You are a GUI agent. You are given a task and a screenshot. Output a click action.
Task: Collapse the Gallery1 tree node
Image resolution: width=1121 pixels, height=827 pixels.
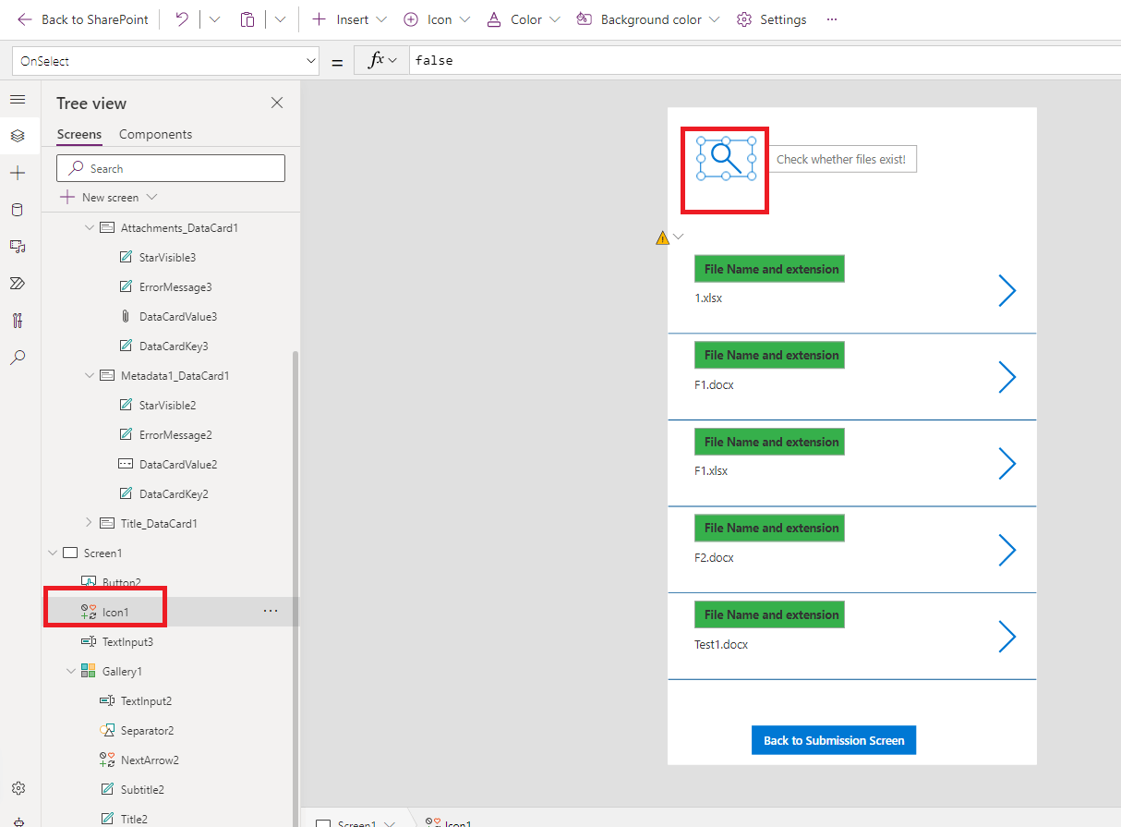(x=70, y=671)
